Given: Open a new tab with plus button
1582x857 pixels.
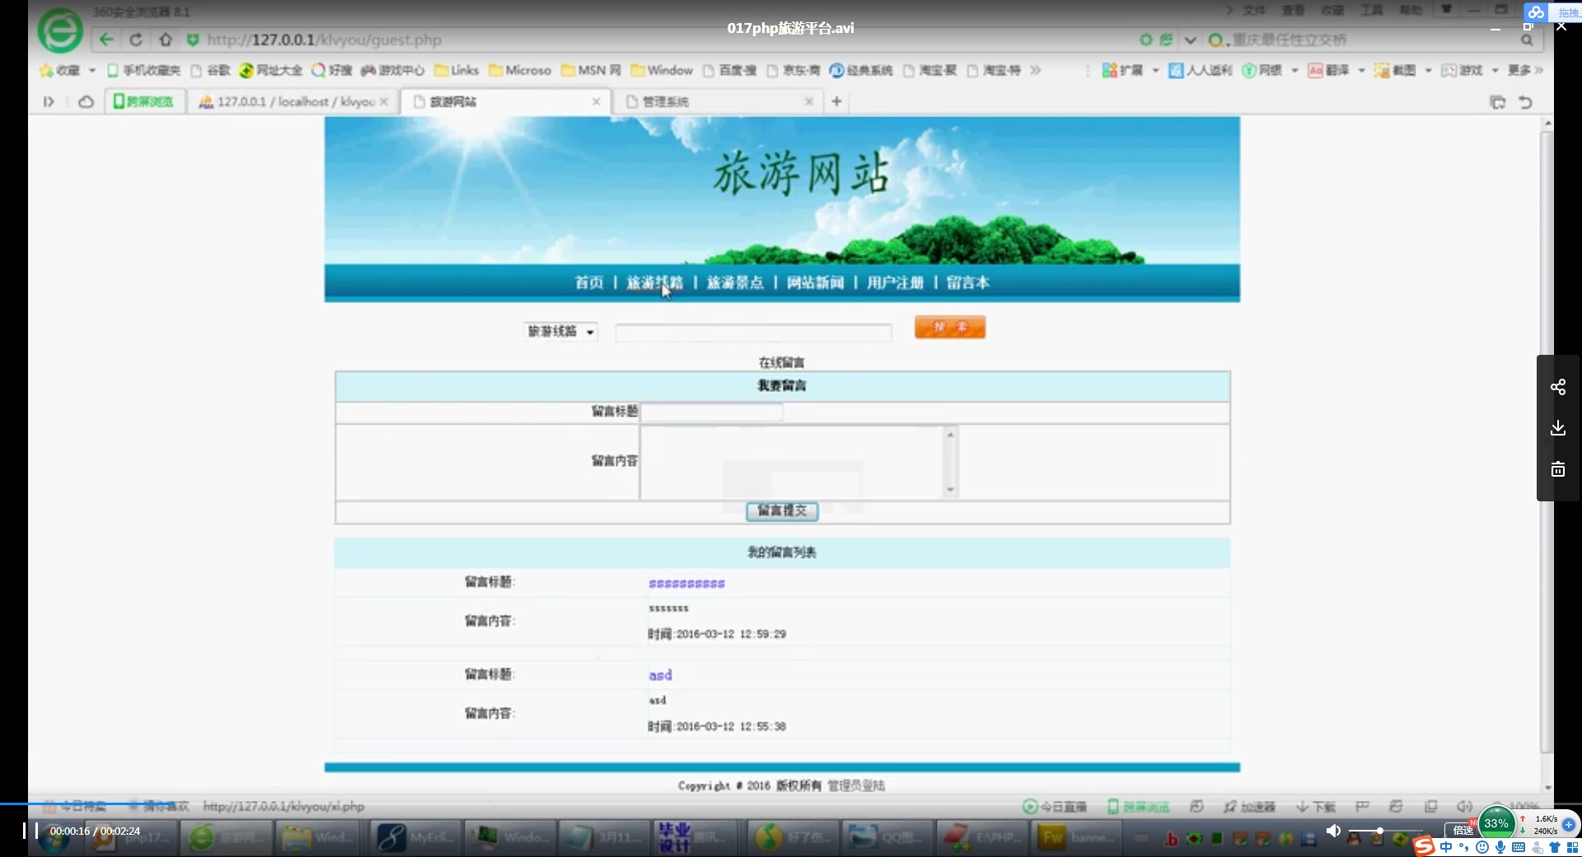Looking at the screenshot, I should coord(836,101).
